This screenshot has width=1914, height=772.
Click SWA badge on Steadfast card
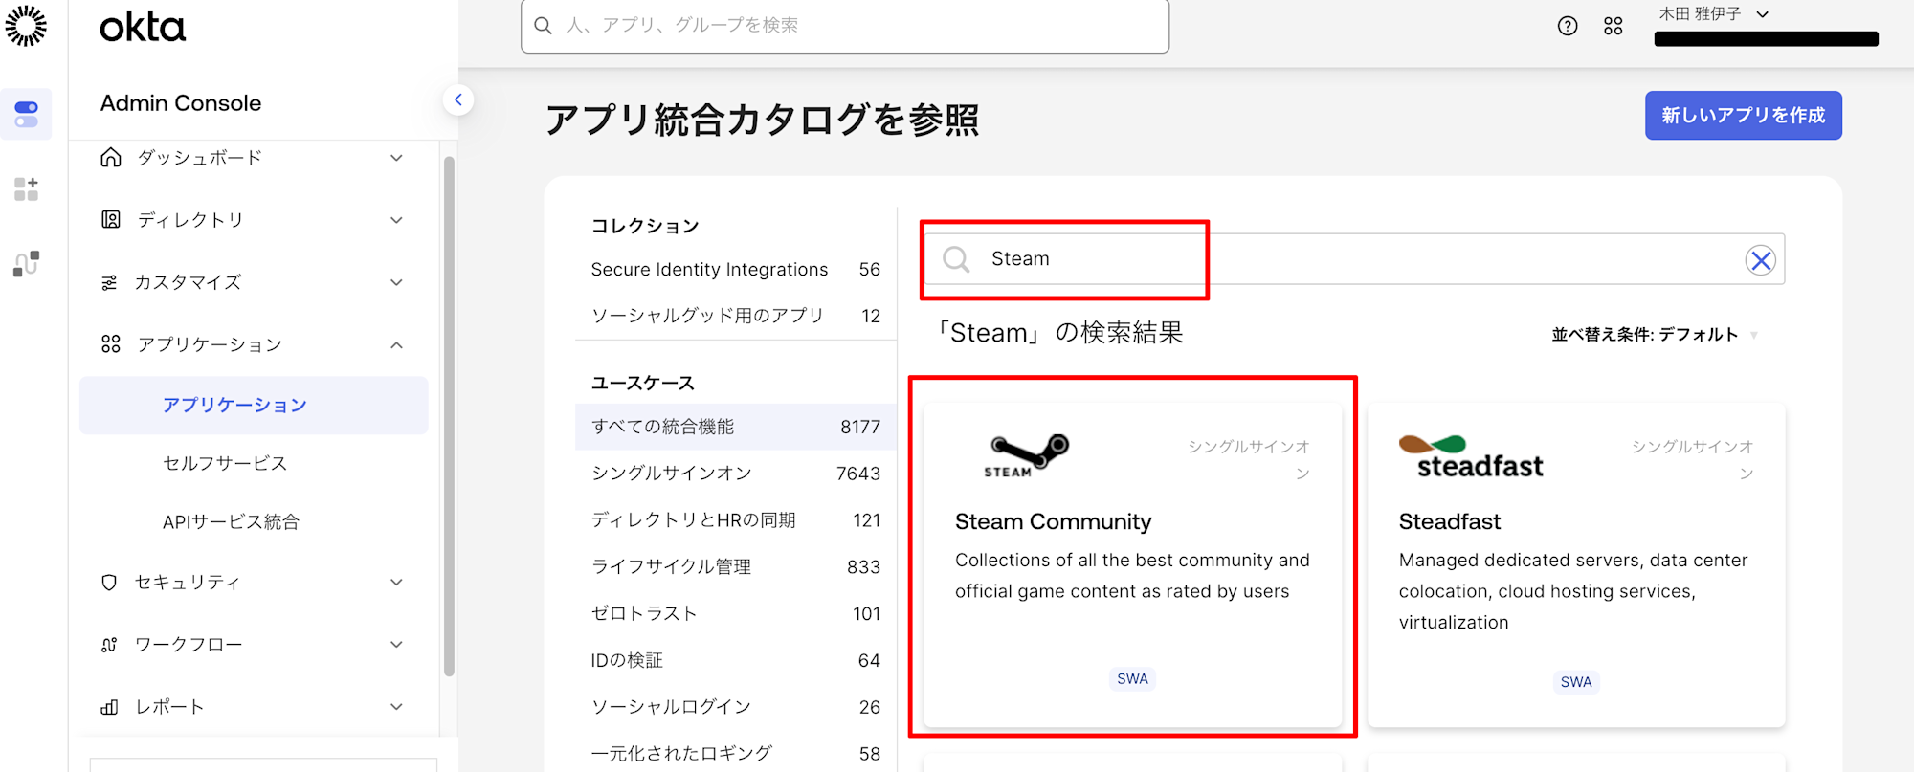pyautogui.click(x=1576, y=682)
